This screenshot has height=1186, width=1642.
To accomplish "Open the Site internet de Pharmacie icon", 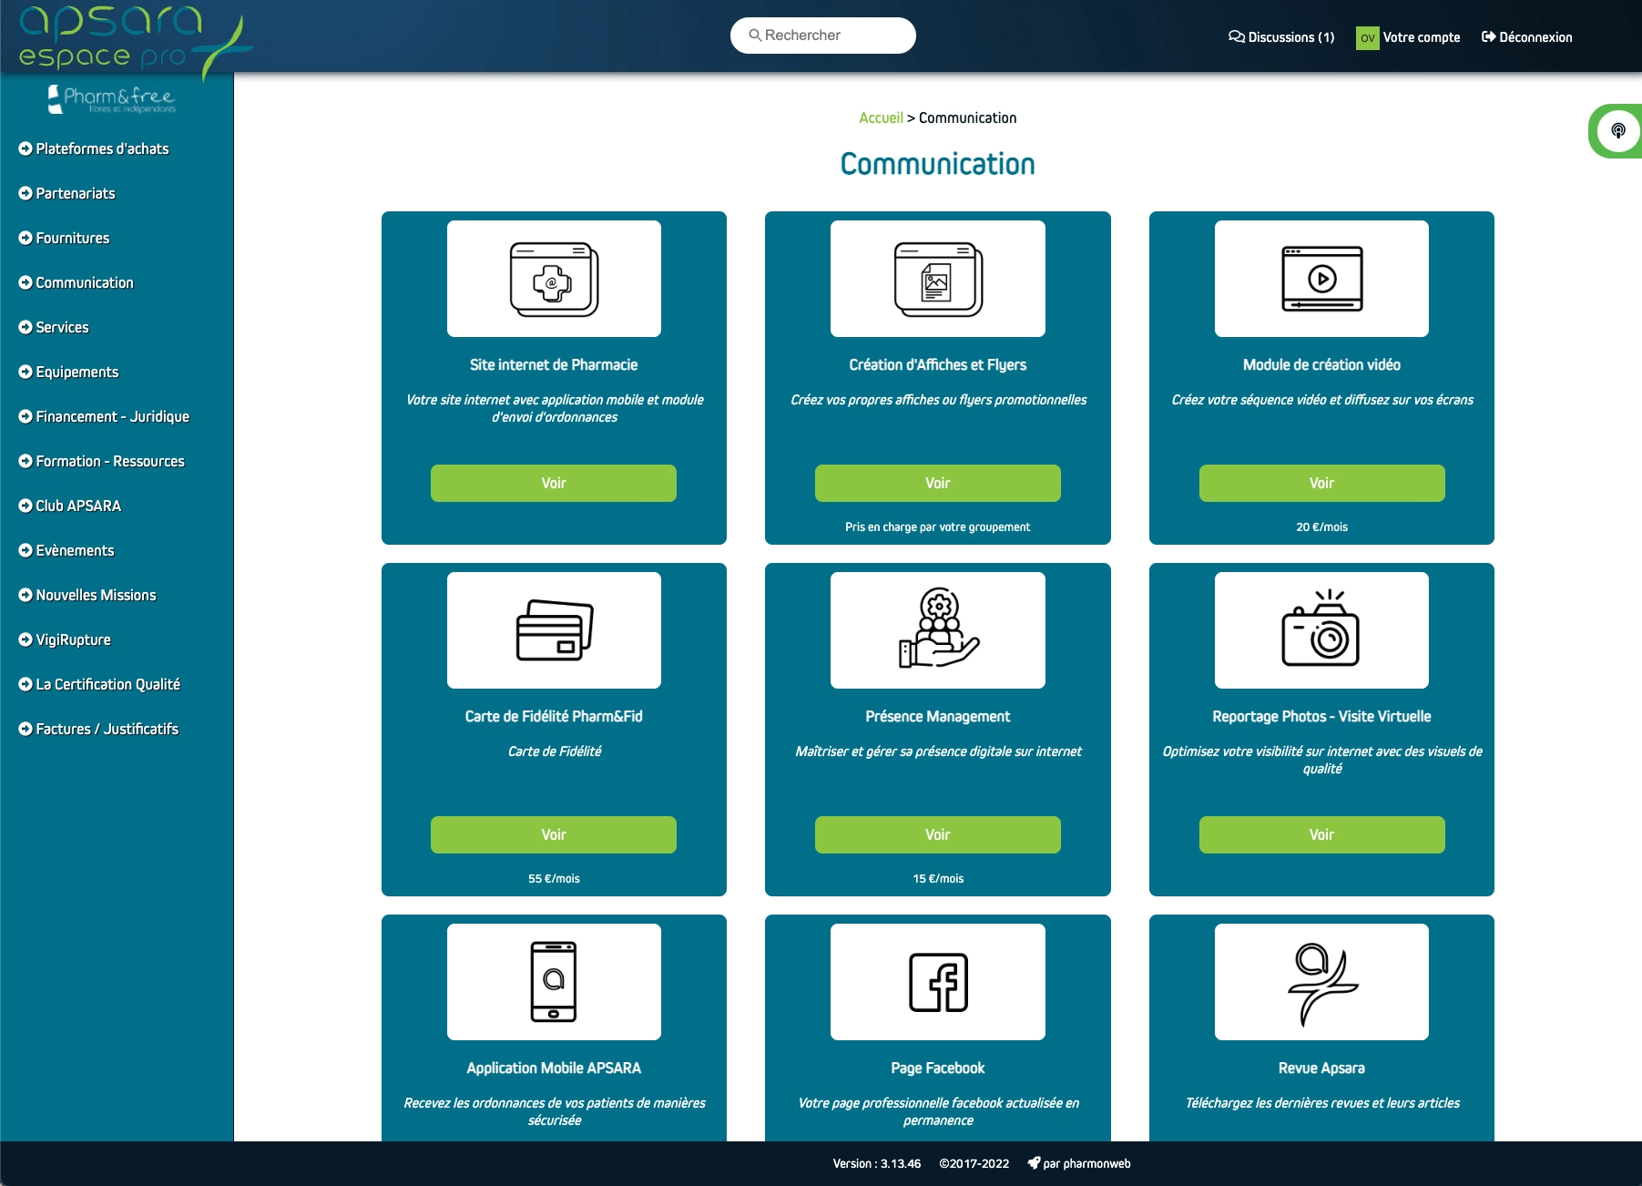I will click(554, 279).
